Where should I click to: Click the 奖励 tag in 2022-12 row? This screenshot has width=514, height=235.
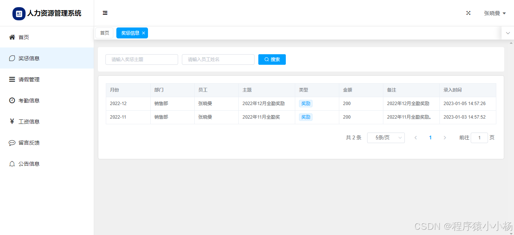click(306, 104)
